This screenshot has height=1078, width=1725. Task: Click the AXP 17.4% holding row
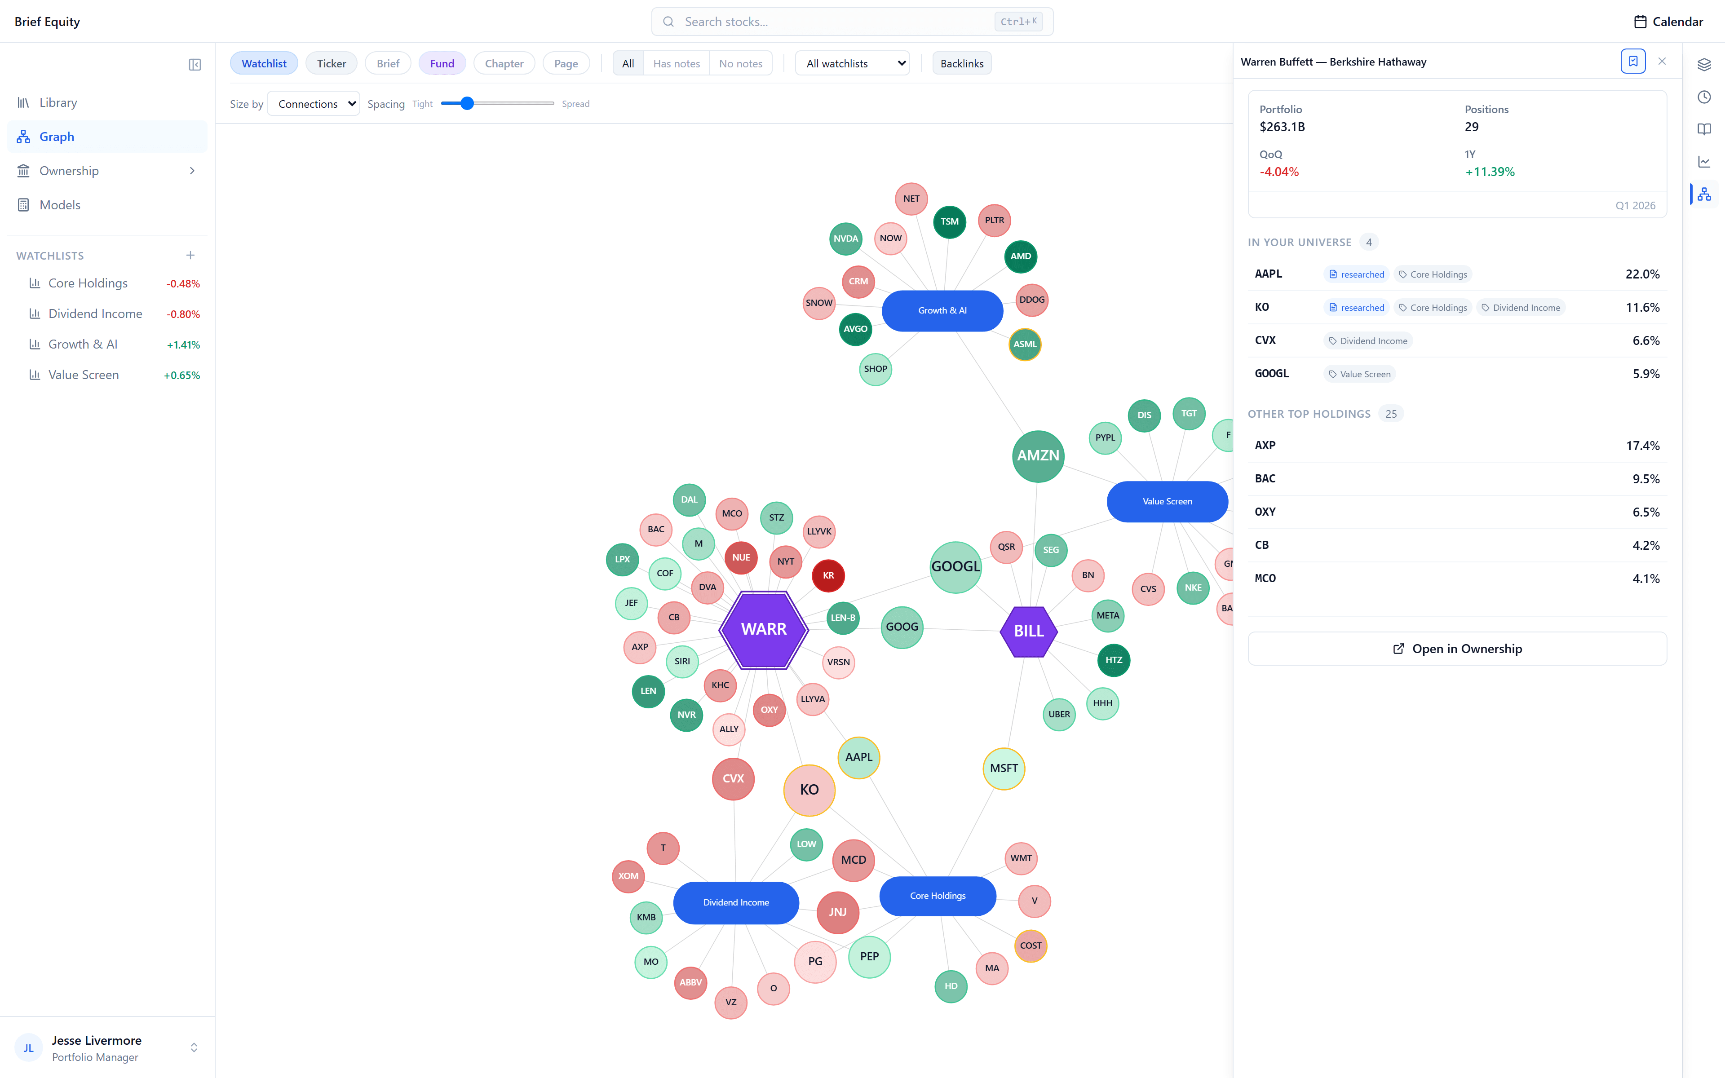click(x=1457, y=446)
